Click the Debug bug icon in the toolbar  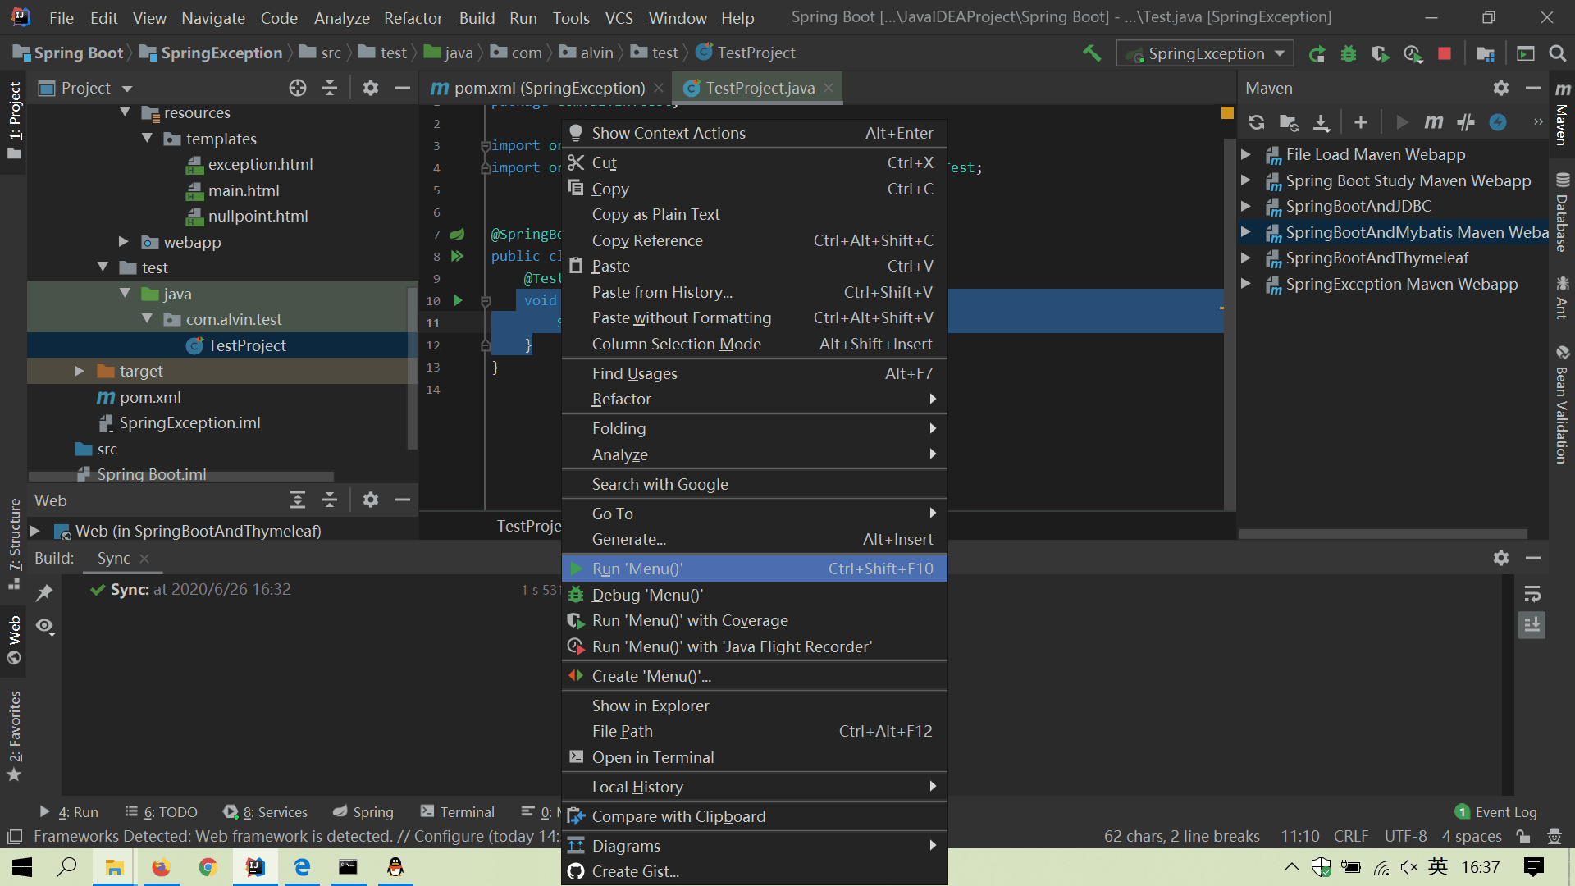tap(1349, 53)
